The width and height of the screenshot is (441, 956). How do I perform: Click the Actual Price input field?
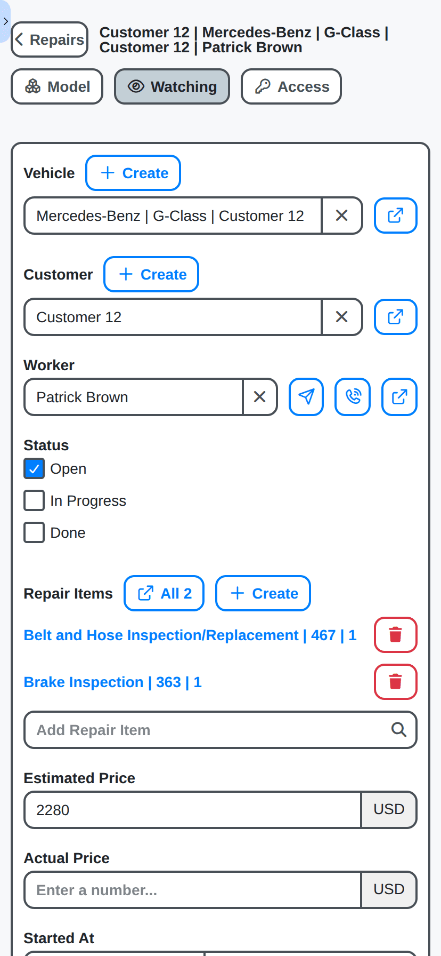point(192,890)
